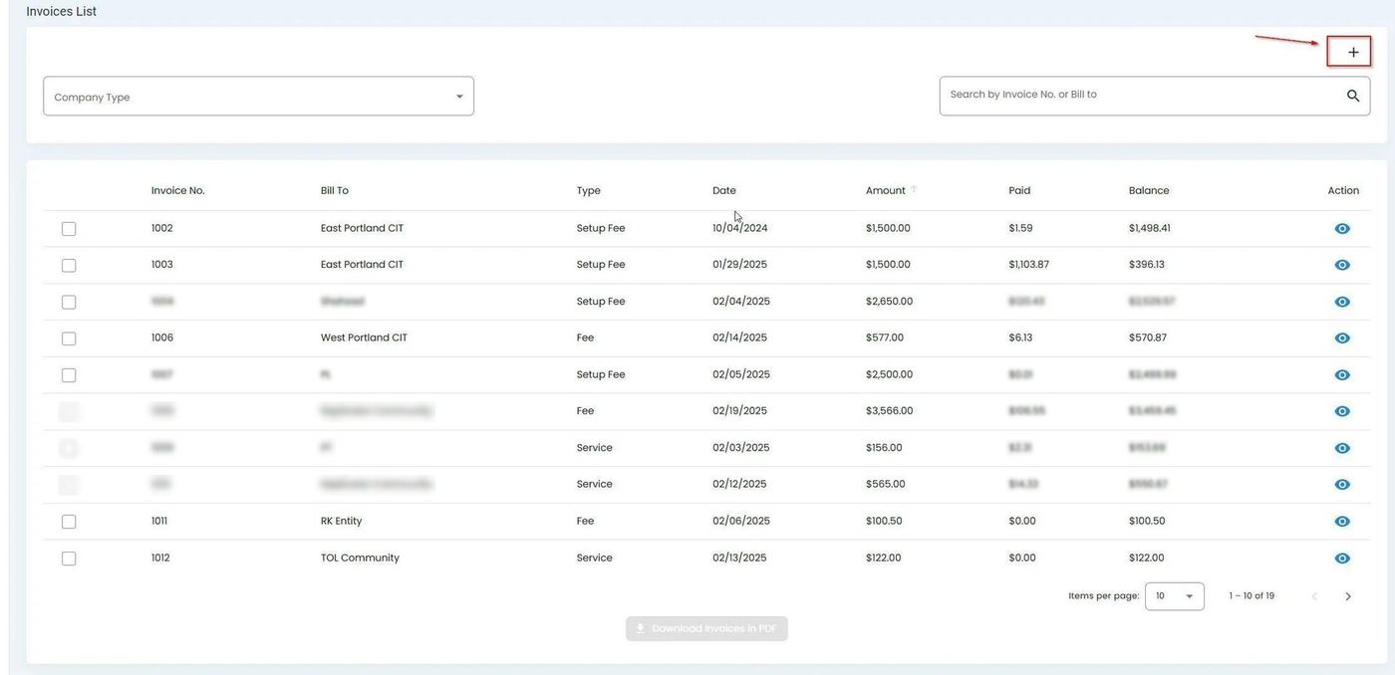The image size is (1395, 675).
Task: Go to next page of invoices
Action: point(1348,596)
